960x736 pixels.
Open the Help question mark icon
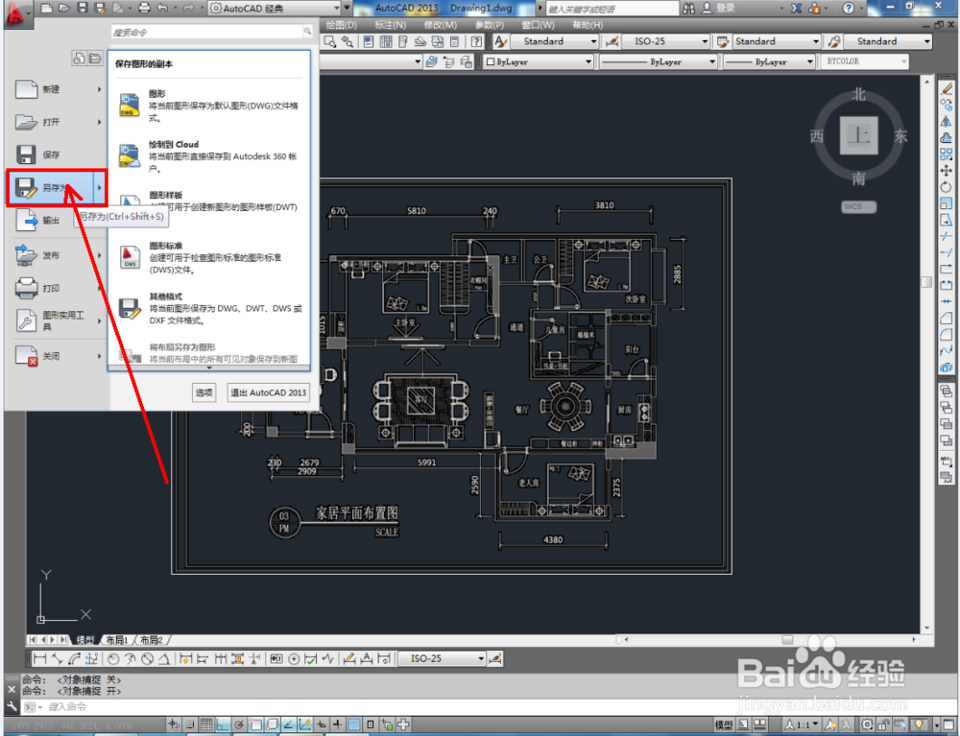848,8
